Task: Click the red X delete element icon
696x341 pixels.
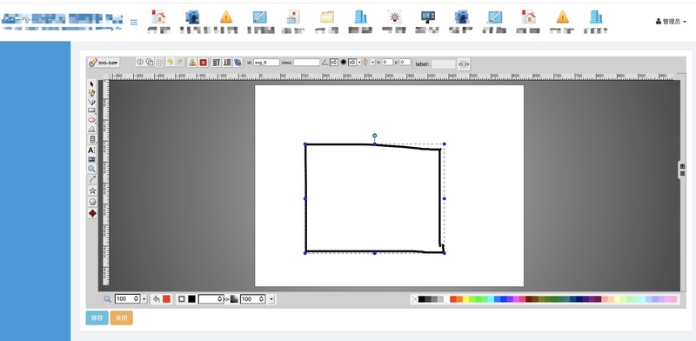Action: click(204, 63)
